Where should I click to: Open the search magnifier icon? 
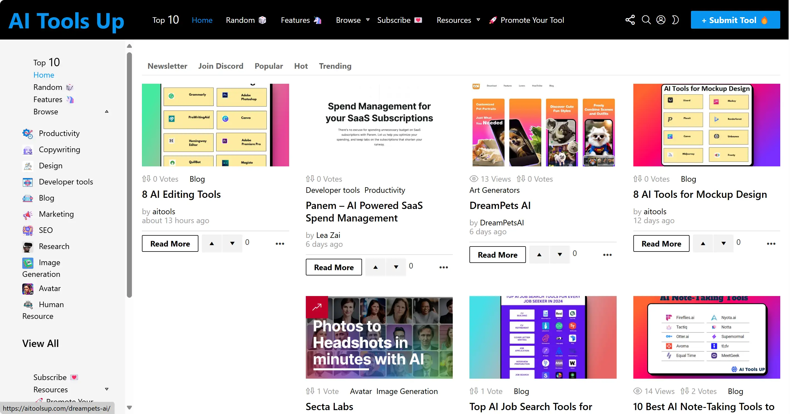click(646, 20)
